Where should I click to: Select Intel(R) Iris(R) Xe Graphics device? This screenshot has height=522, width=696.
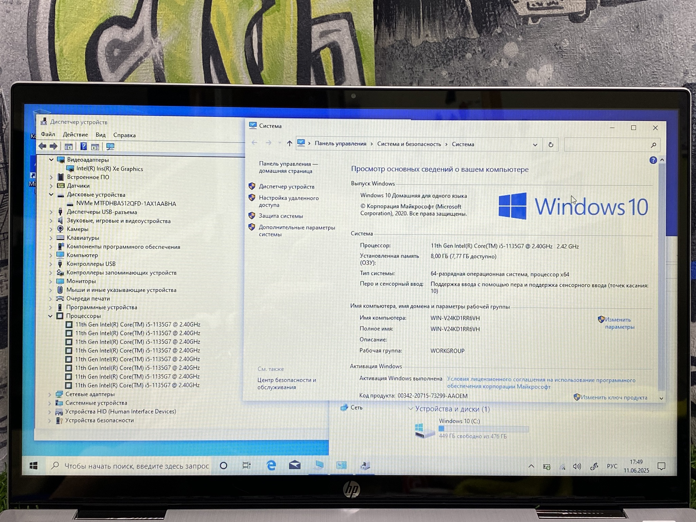[x=109, y=169]
